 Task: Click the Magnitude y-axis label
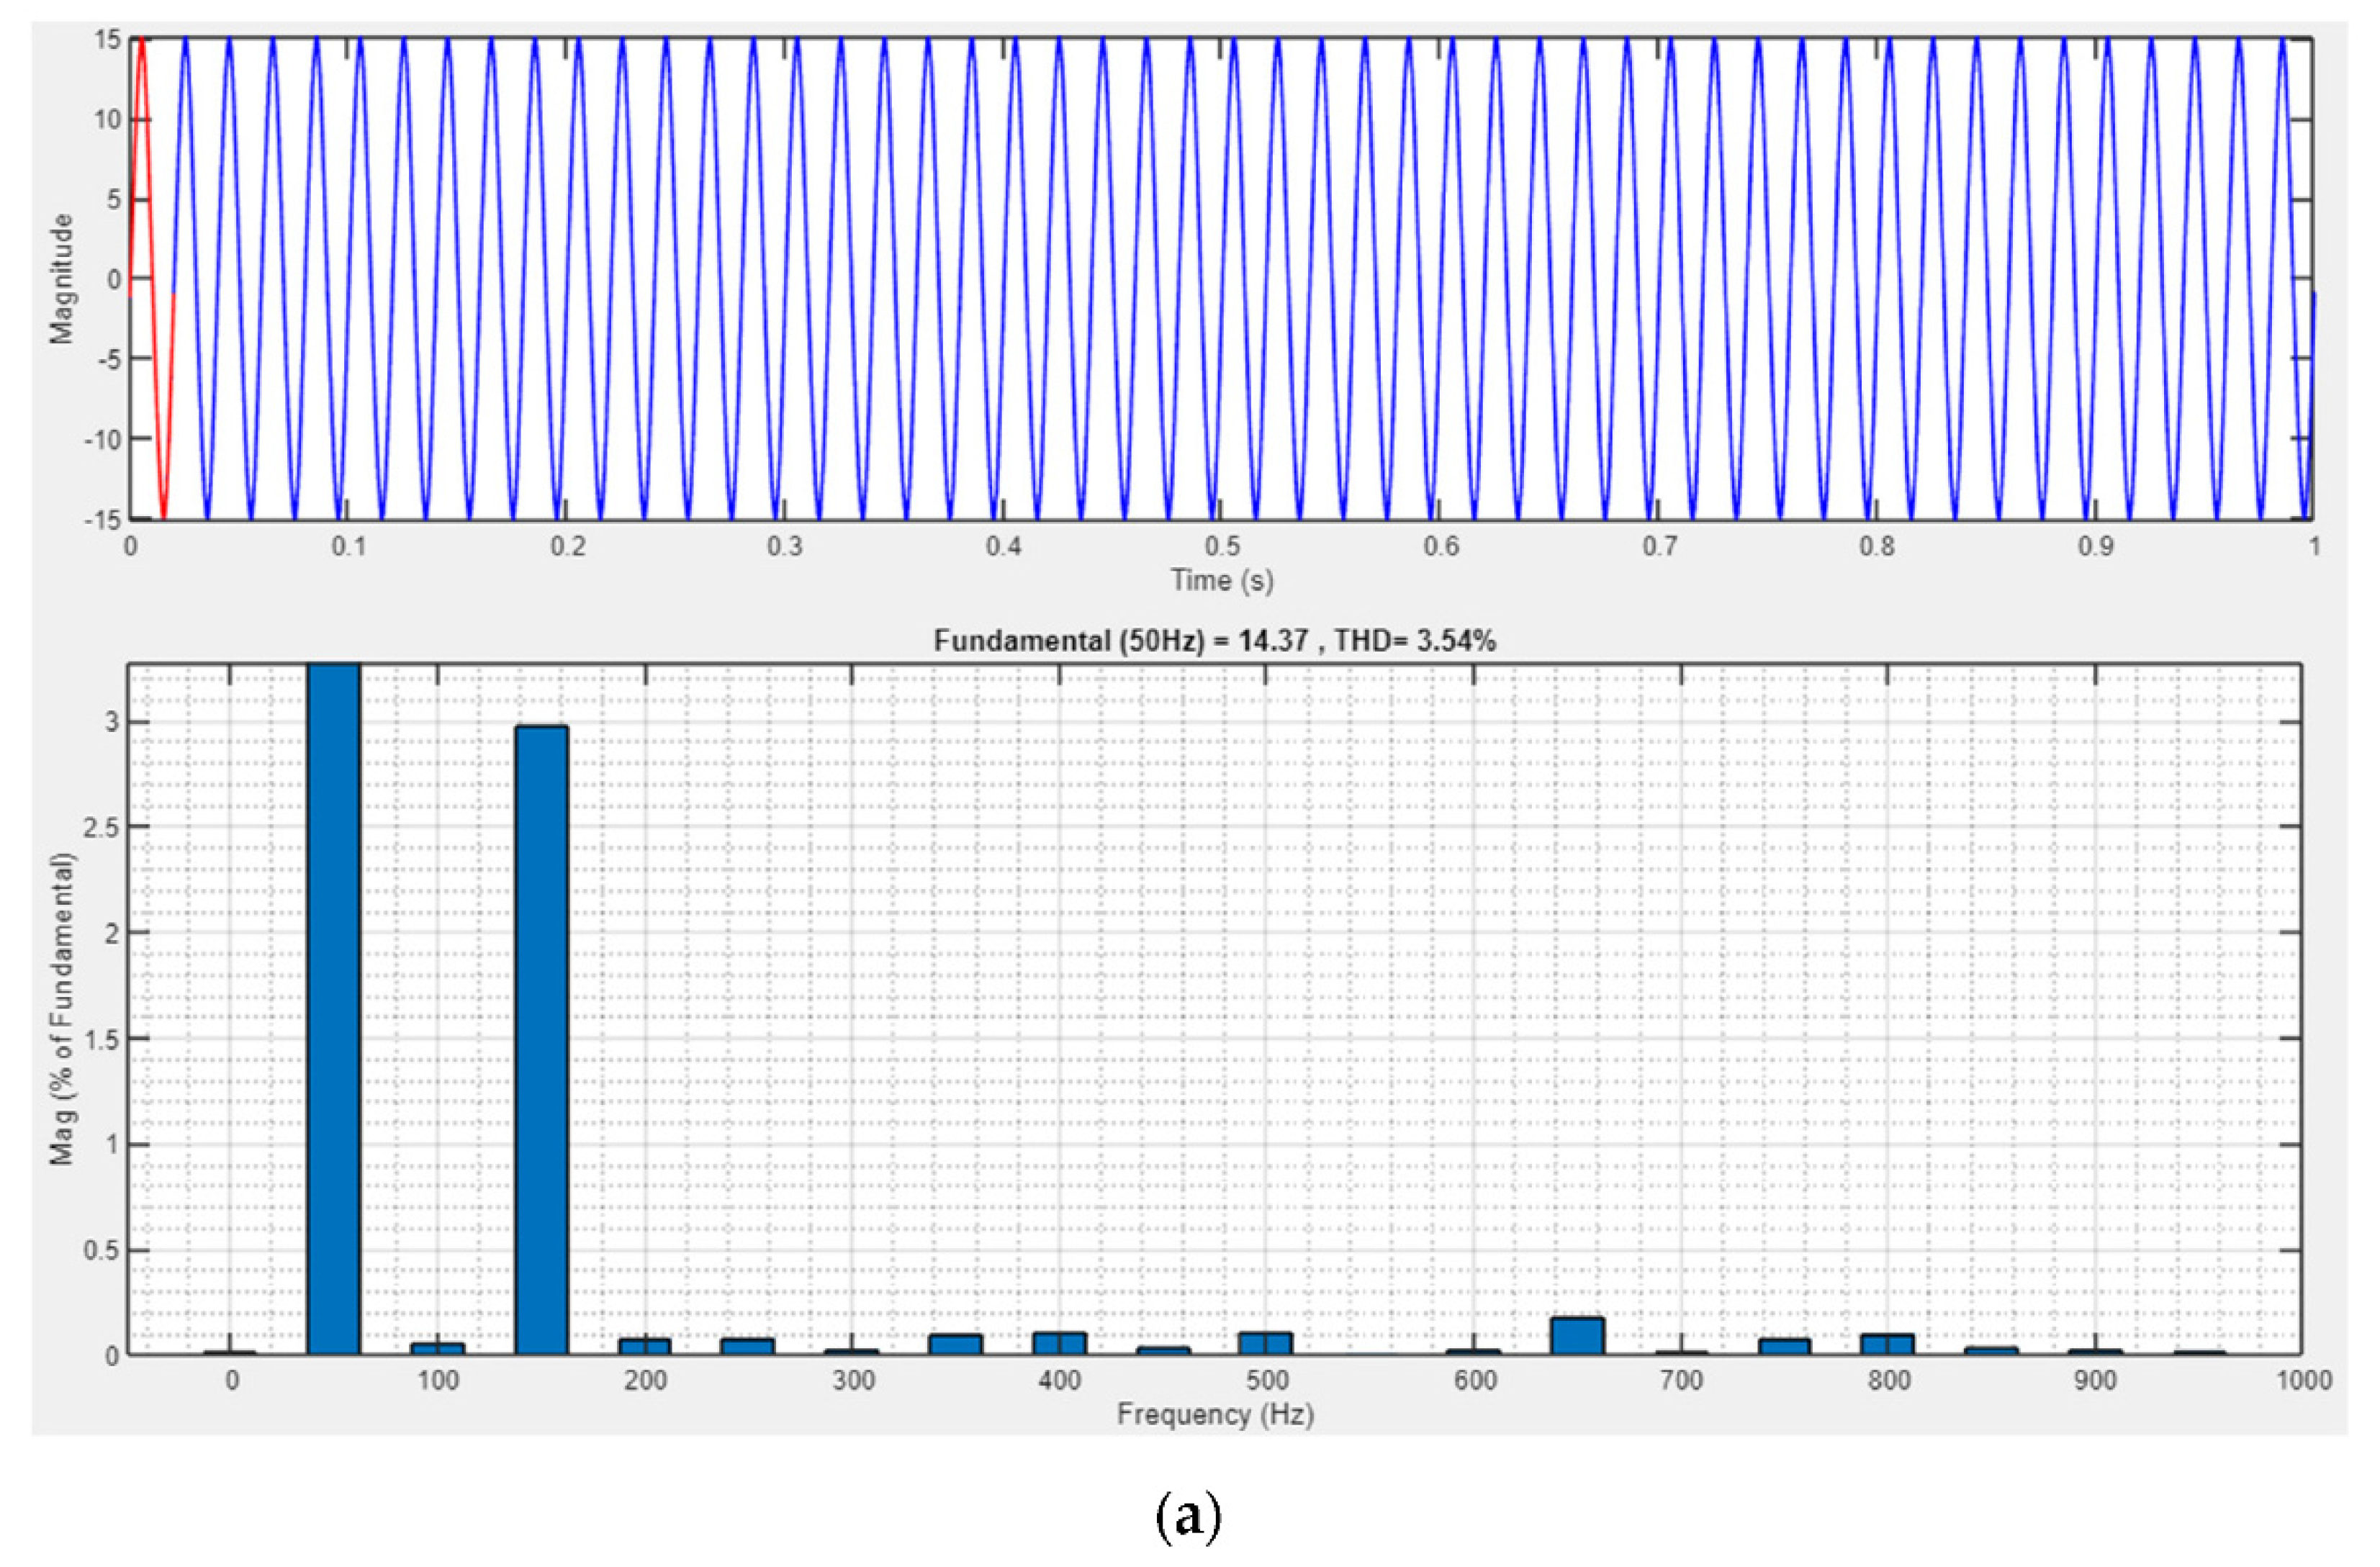pyautogui.click(x=63, y=278)
